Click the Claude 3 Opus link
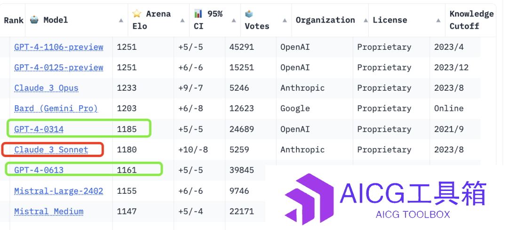The width and height of the screenshot is (508, 230). pos(46,88)
